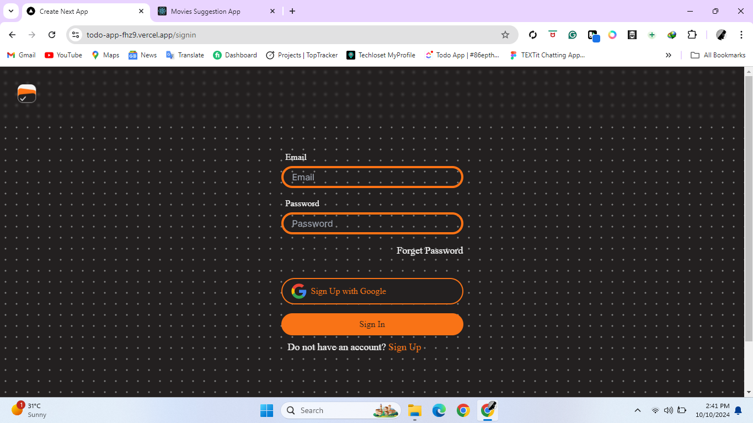Expand the tab search dropdown arrow
Viewport: 753px width, 423px height.
click(10, 11)
